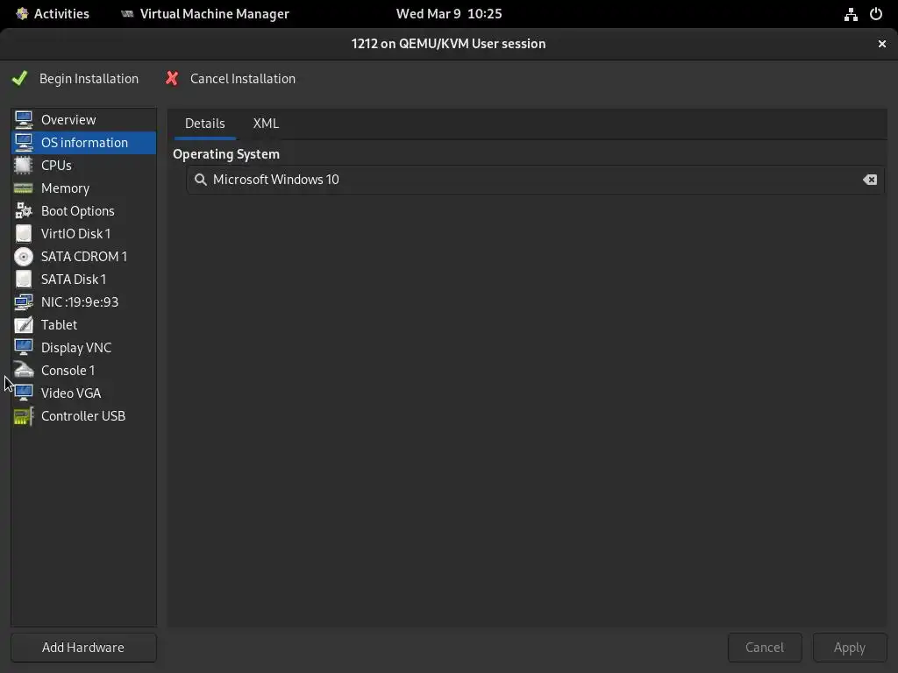
Task: Open the Activities overview
Action: coord(53,14)
